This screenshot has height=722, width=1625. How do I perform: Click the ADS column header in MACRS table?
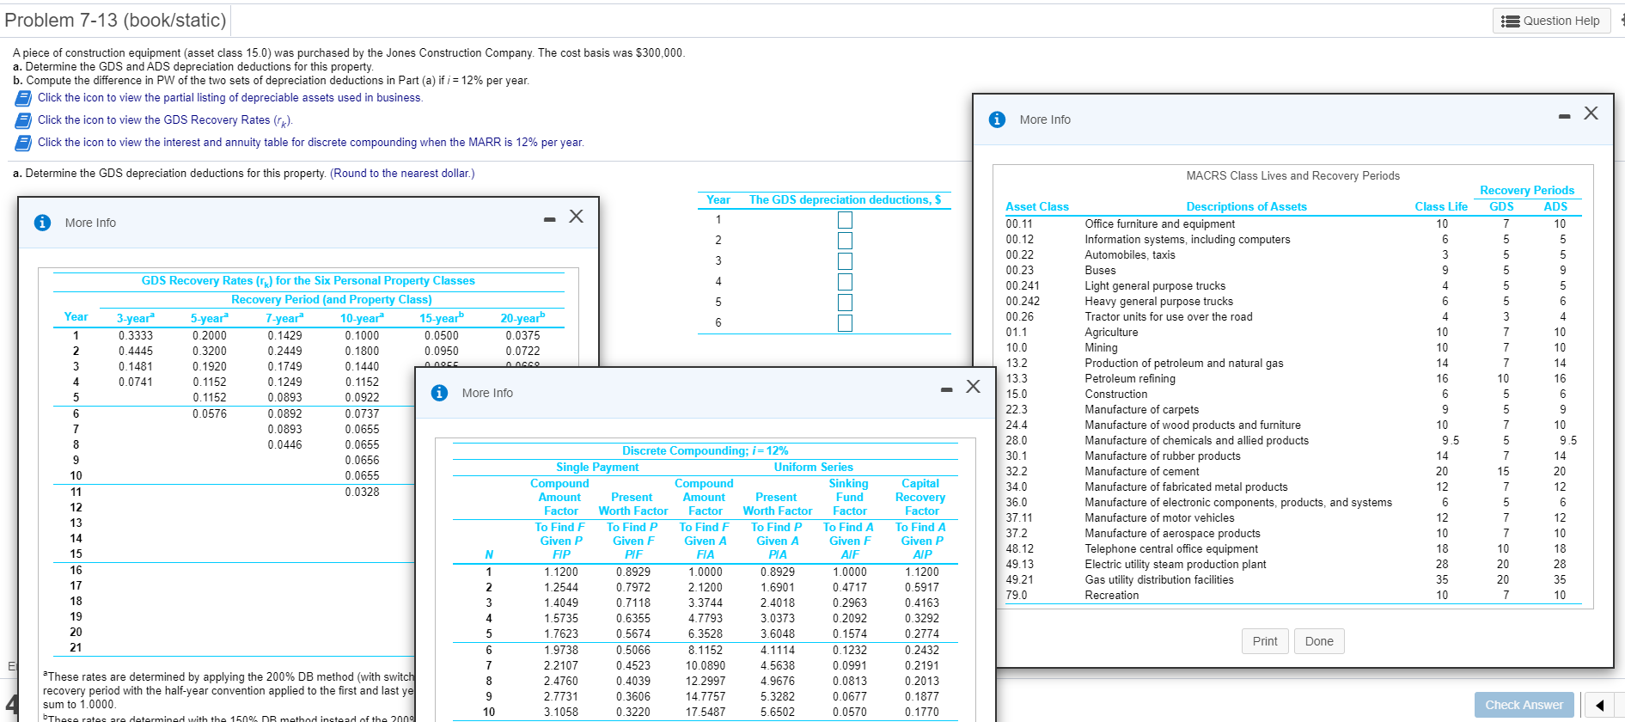point(1555,207)
